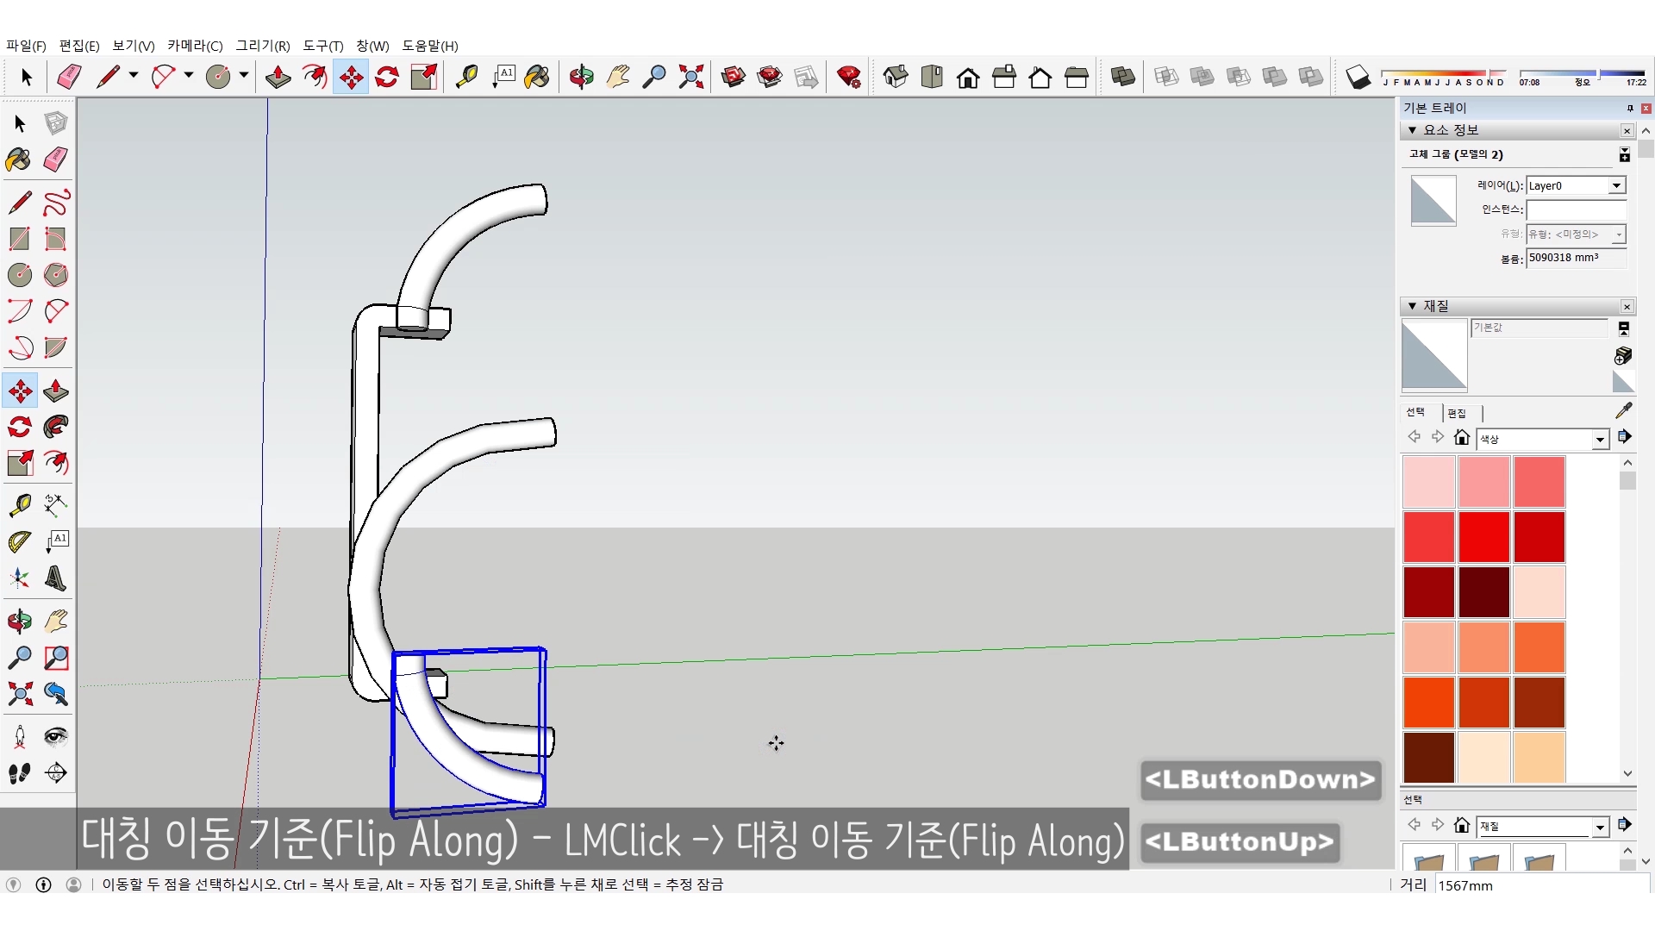Click the 인스턴스 name input field
The image size is (1655, 931).
tap(1575, 209)
